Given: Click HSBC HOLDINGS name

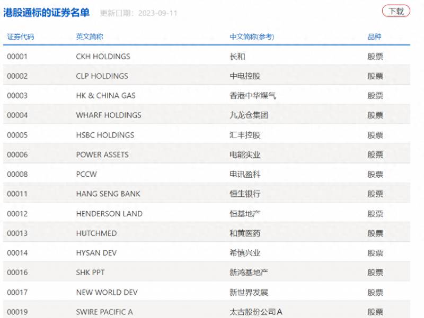Looking at the screenshot, I should 105,135.
